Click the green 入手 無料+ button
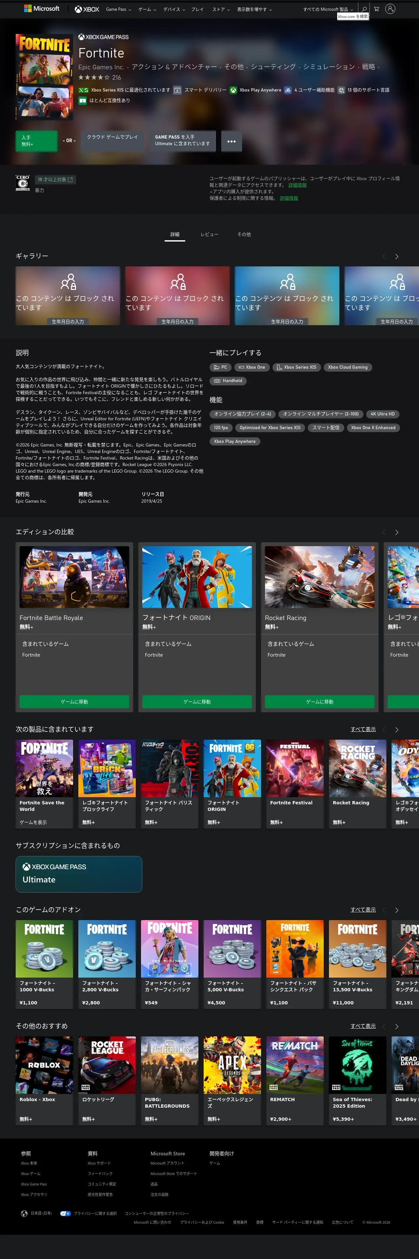 [37, 141]
